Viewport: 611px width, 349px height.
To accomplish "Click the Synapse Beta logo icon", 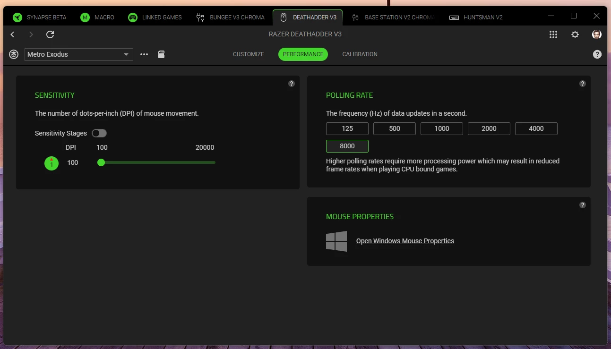I will (x=17, y=17).
